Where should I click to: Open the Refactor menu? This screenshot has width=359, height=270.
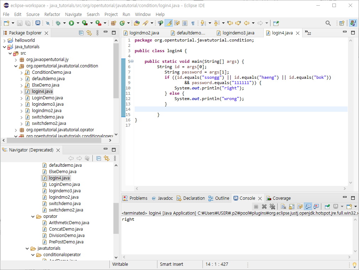pos(52,15)
